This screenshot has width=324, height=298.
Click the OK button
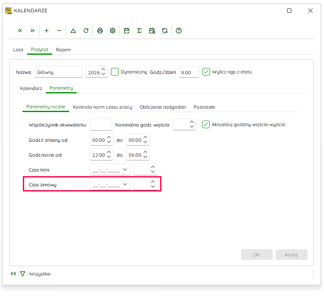(x=257, y=255)
